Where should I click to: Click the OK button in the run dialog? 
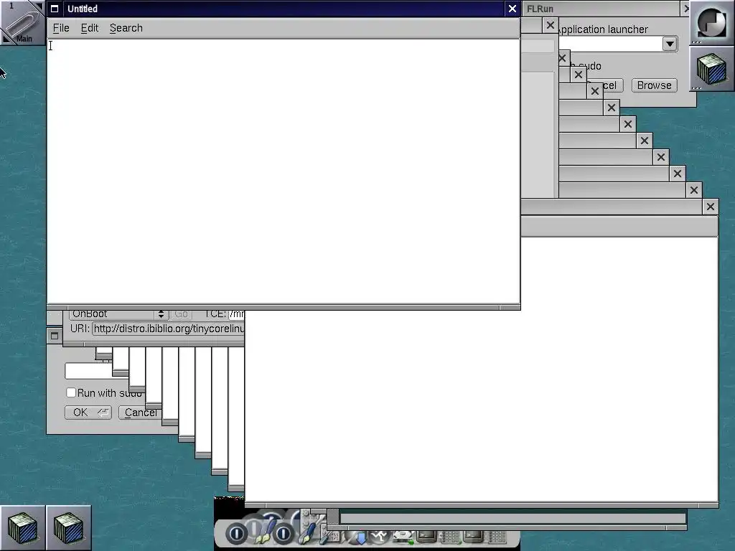88,413
